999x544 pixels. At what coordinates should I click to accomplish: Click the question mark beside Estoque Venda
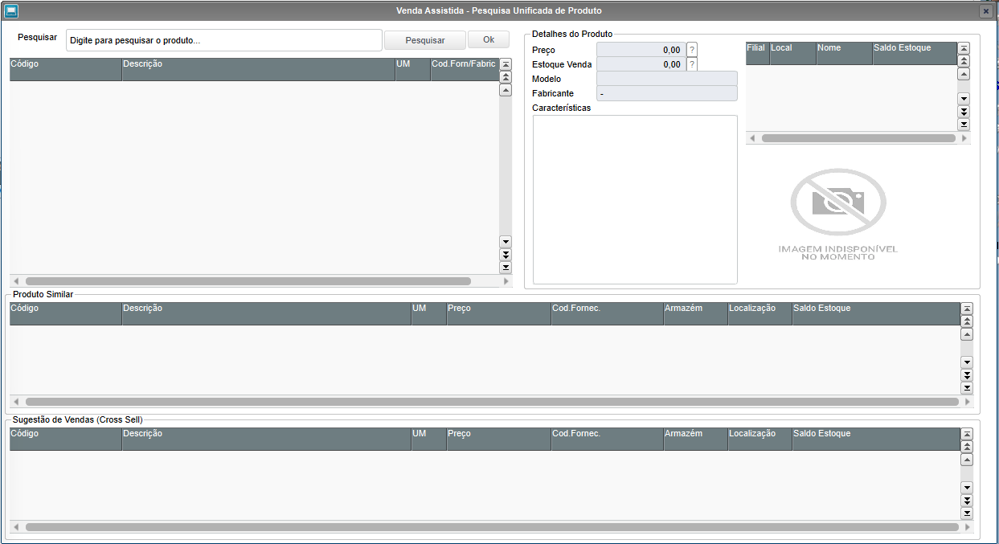692,64
